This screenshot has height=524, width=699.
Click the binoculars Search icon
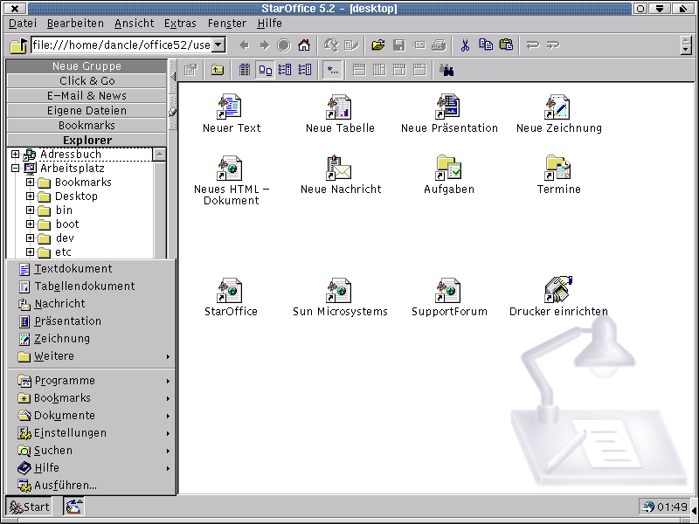point(446,70)
